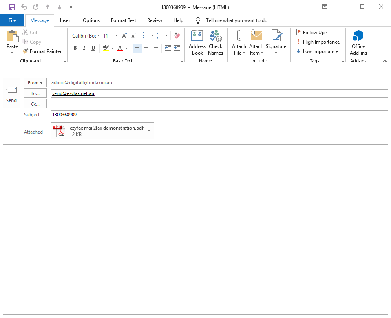Open Office Add-ins
This screenshot has width=391, height=318.
pos(358,42)
